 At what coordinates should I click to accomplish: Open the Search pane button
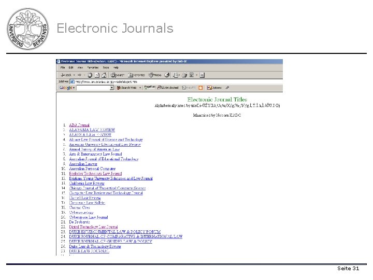(118, 75)
